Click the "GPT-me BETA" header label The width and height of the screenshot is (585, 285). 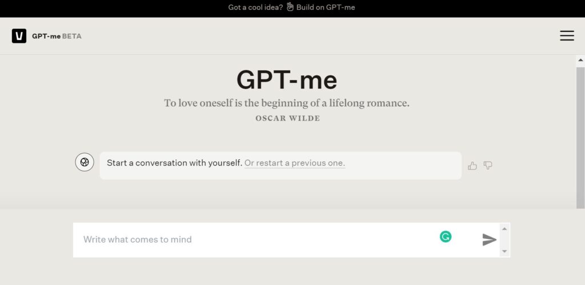(57, 36)
